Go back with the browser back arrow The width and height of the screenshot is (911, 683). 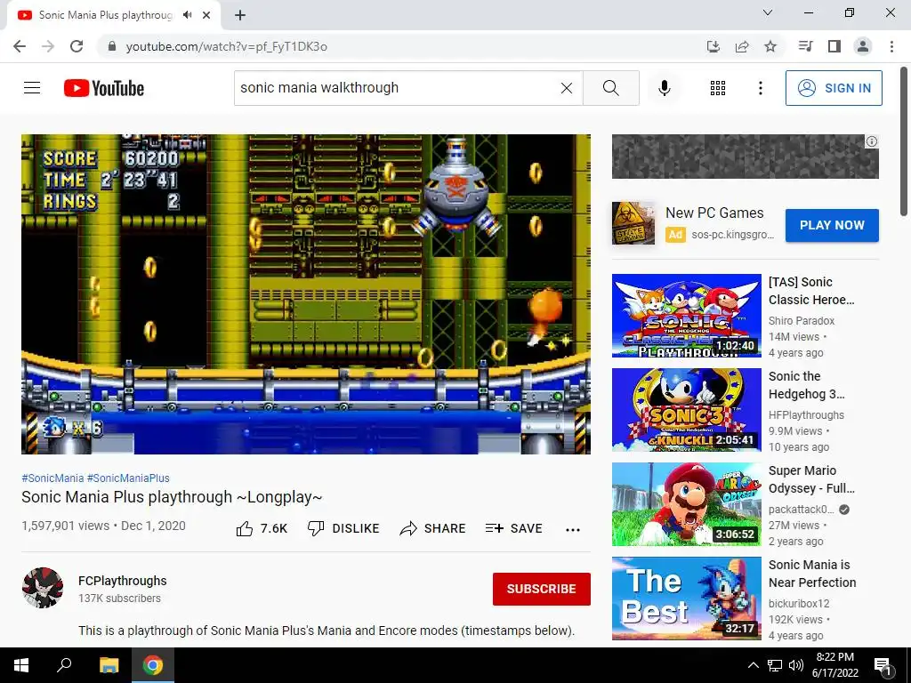(20, 46)
